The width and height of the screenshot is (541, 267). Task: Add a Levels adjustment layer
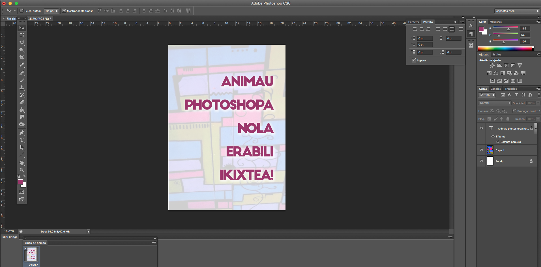point(499,65)
